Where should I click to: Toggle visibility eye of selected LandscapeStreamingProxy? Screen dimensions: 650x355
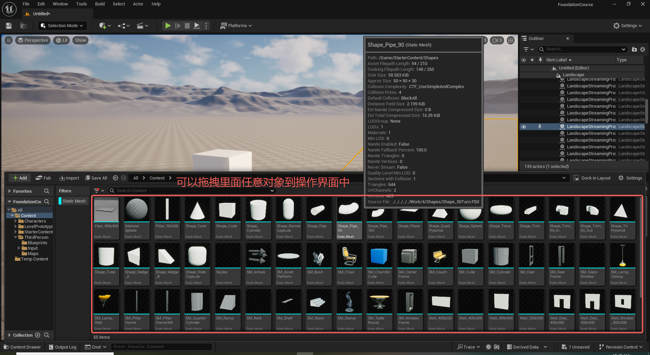524,127
